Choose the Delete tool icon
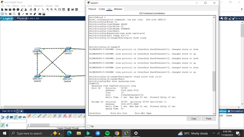This screenshot has width=244, height=137. point(10,14)
